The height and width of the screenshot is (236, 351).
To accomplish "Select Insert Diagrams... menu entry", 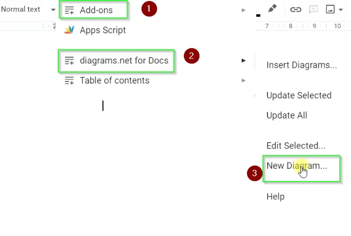I will pyautogui.click(x=302, y=65).
